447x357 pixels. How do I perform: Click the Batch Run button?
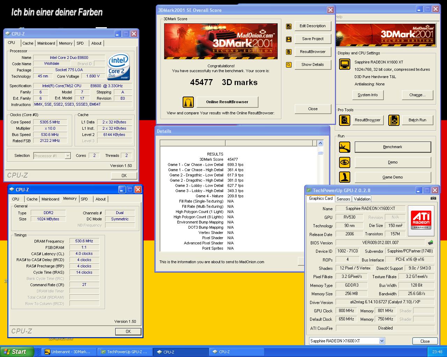coord(417,120)
